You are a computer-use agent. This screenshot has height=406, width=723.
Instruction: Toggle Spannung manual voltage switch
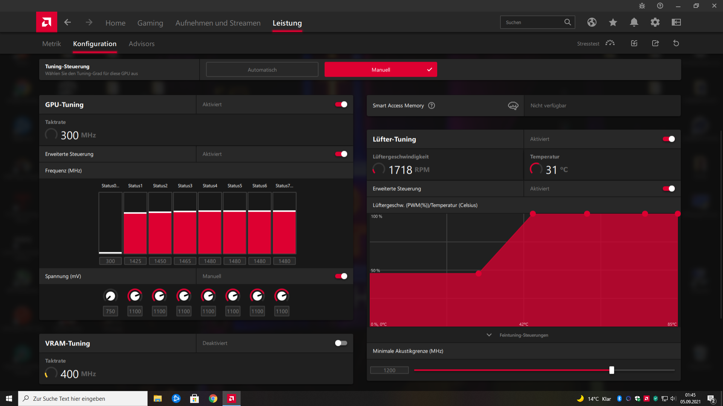click(x=341, y=276)
